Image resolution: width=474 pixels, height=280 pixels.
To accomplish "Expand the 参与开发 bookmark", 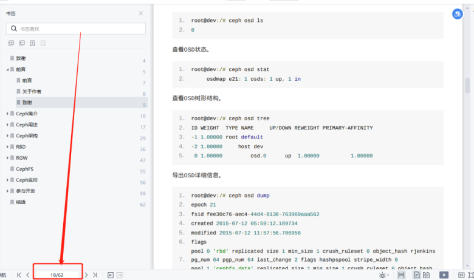I will tap(7, 191).
